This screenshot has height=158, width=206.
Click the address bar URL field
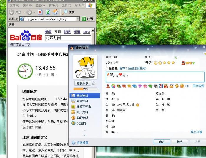(x=49, y=19)
